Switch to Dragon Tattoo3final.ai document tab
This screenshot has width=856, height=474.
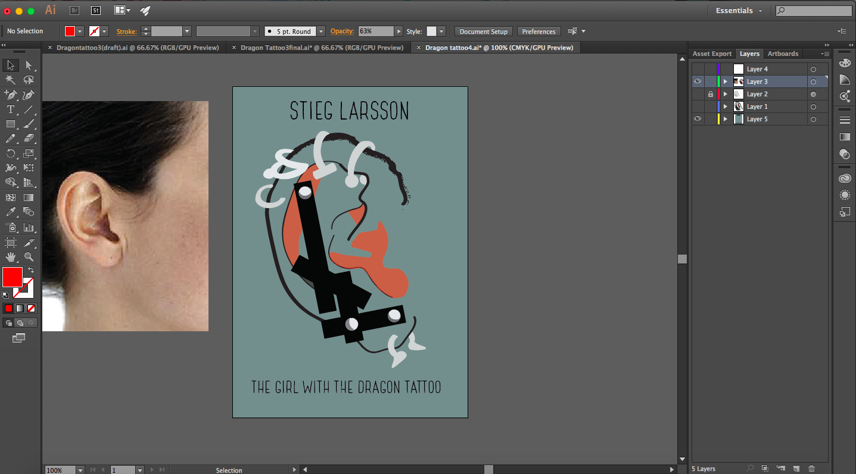tap(322, 48)
